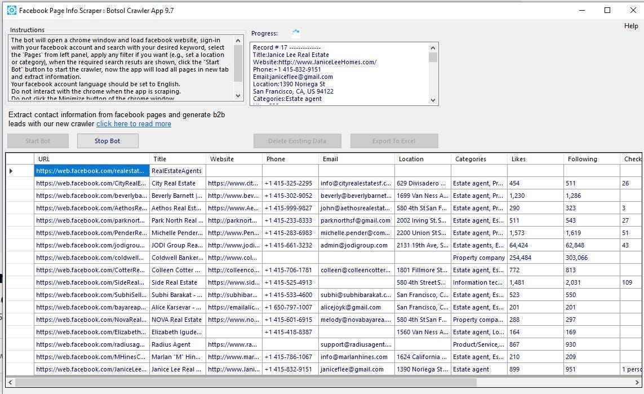
Task: Click the Botsol Crawler app icon in title bar
Action: pos(11,10)
